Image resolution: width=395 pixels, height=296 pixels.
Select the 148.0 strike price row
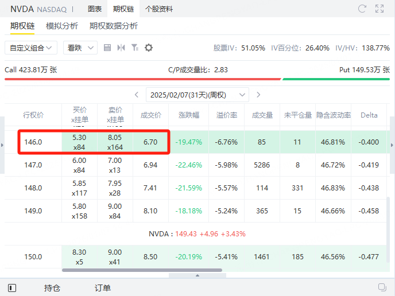(x=195, y=188)
